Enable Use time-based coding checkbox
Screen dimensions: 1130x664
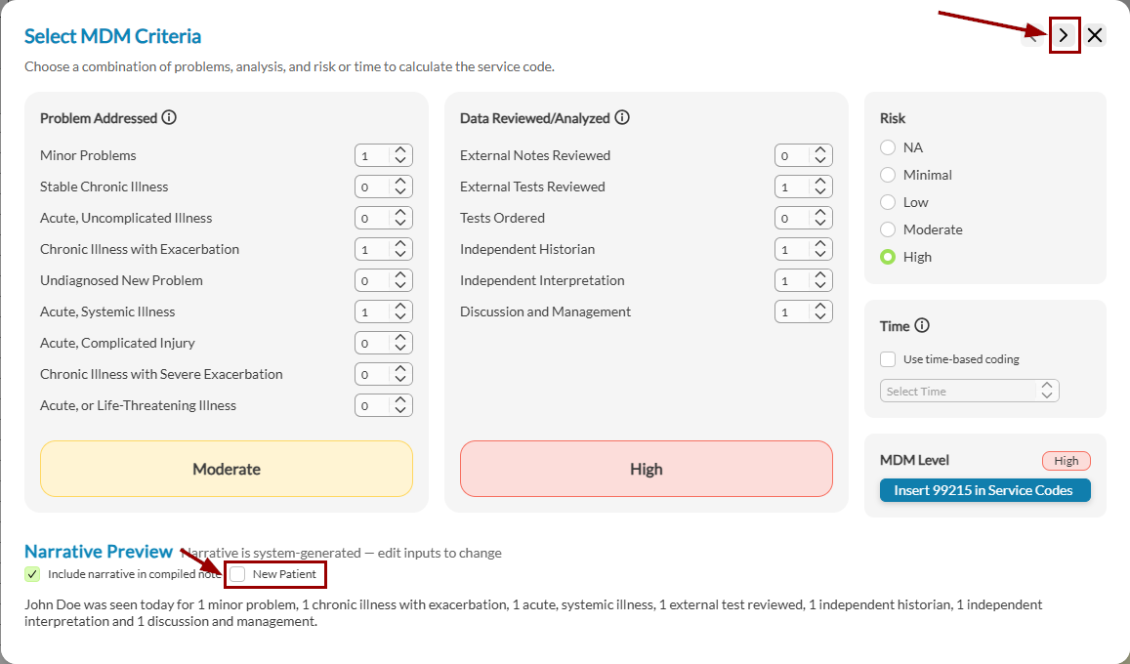tap(888, 359)
